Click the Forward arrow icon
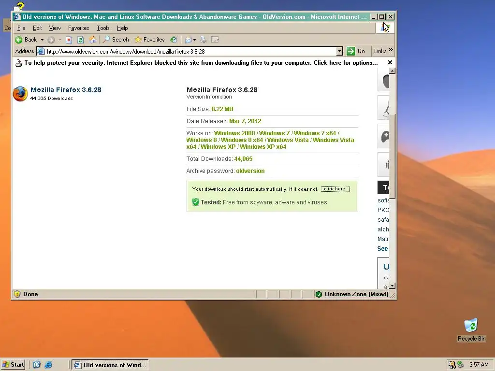 pyautogui.click(x=51, y=40)
